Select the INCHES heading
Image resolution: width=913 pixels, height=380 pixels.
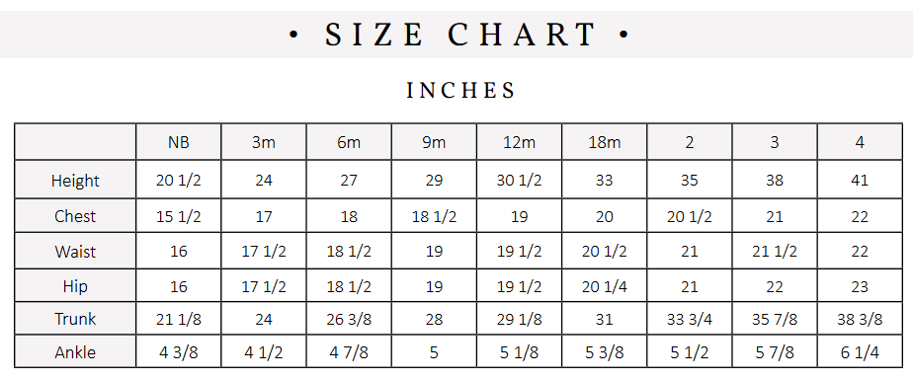point(460,90)
